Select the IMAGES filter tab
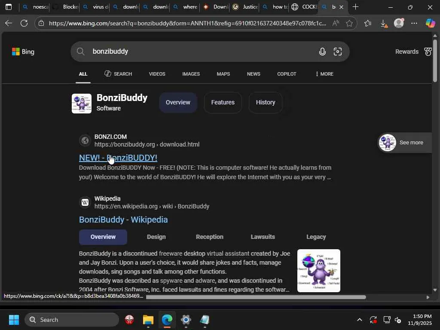This screenshot has height=330, width=440. (x=191, y=74)
